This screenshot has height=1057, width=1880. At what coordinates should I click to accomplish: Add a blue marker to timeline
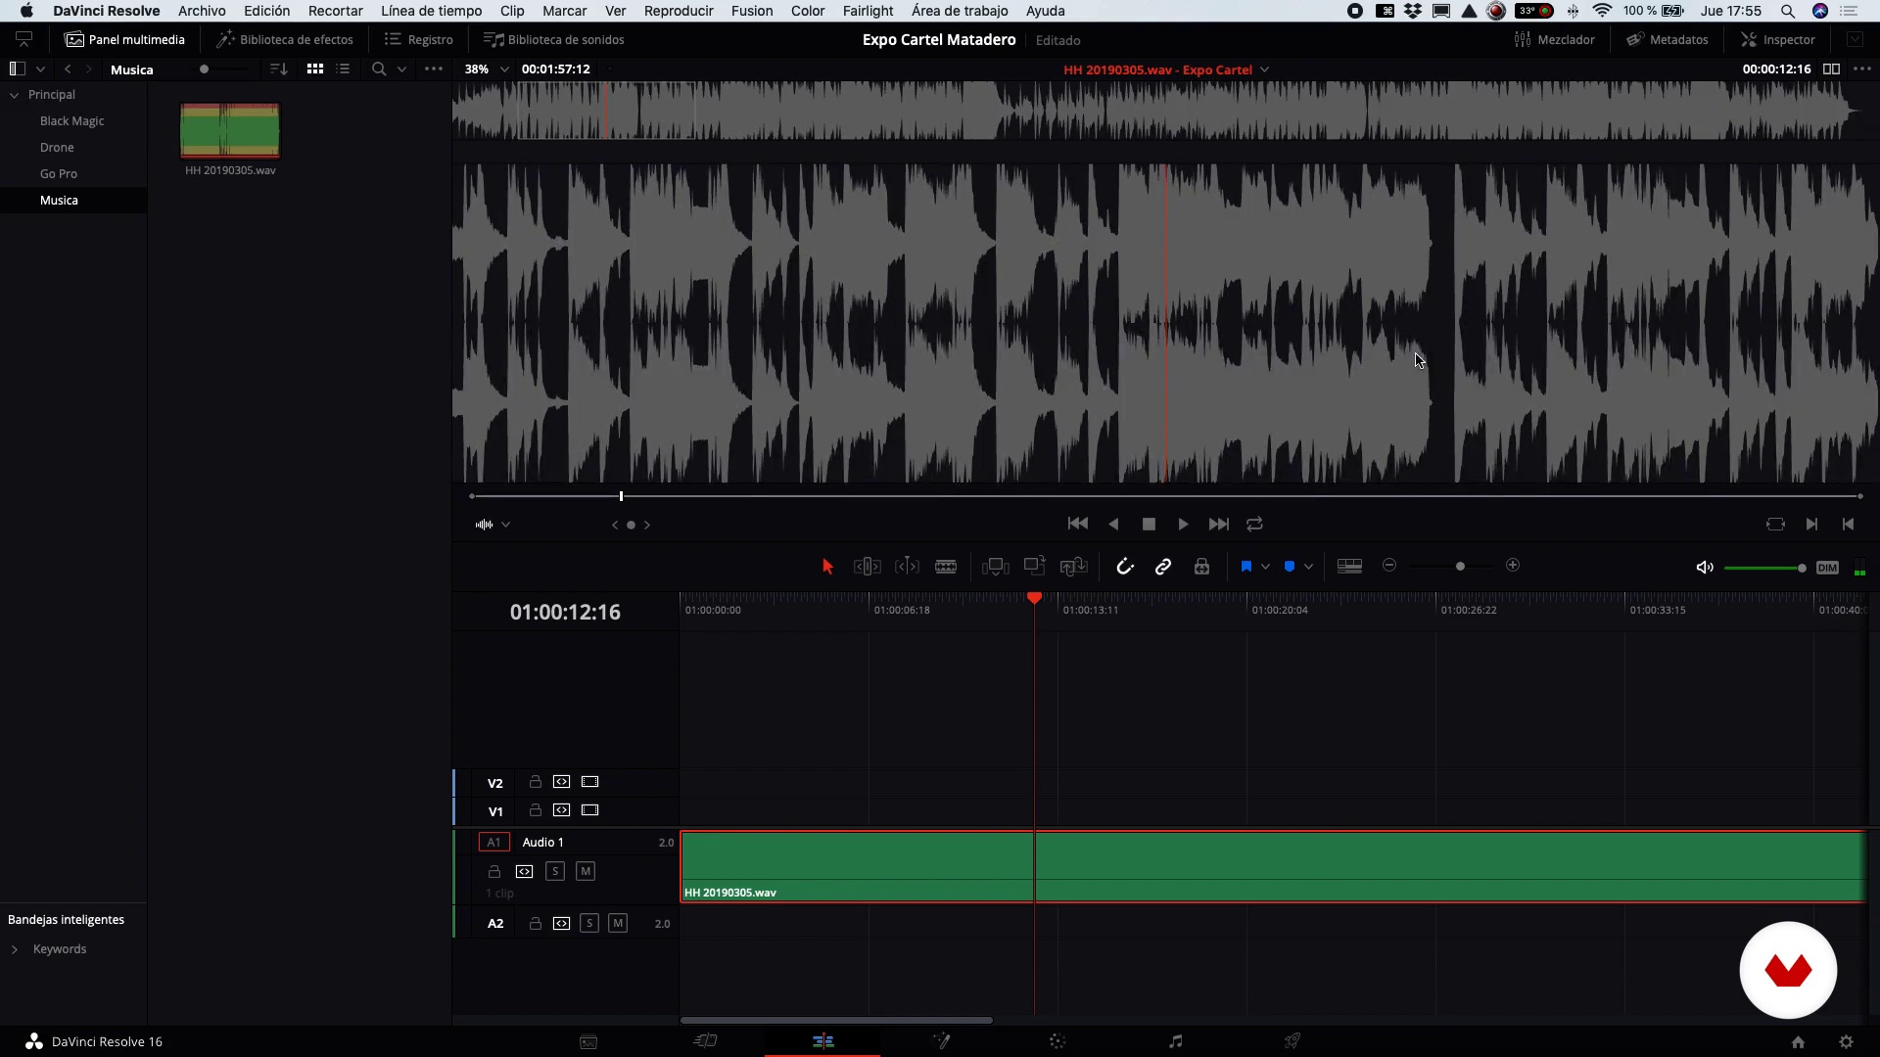point(1290,567)
